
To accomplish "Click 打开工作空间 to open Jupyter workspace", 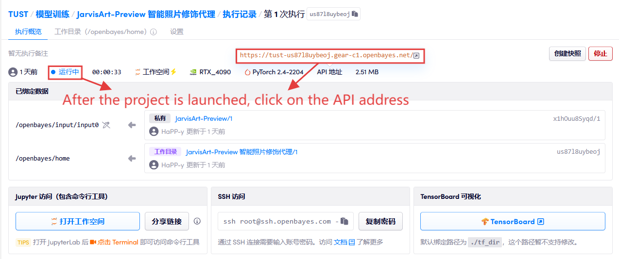I will pos(78,221).
